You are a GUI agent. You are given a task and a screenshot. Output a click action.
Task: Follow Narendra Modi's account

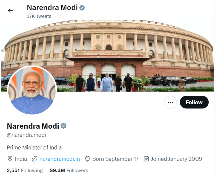194,102
